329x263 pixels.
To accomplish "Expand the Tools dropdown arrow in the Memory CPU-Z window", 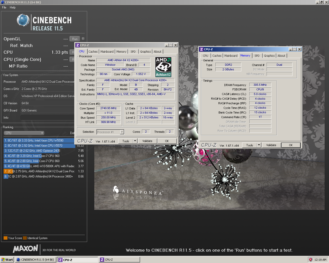I will 259,145.
